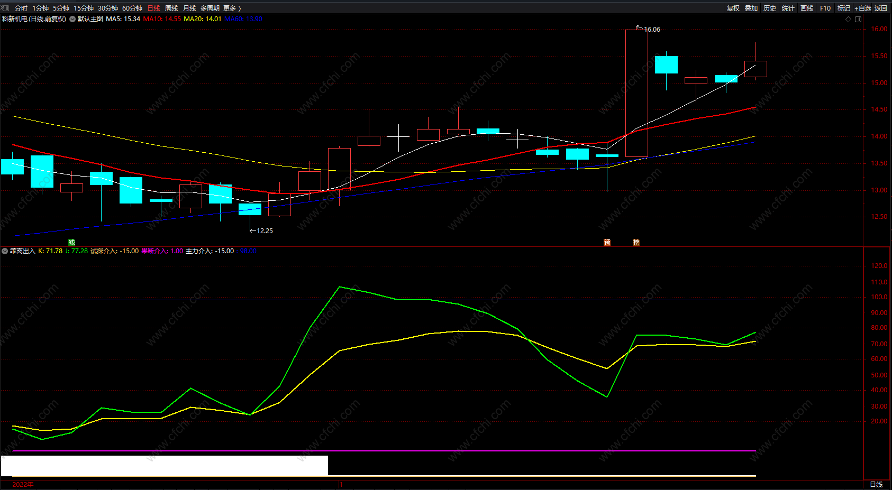Click the 15.50 price axis label

tap(879, 56)
